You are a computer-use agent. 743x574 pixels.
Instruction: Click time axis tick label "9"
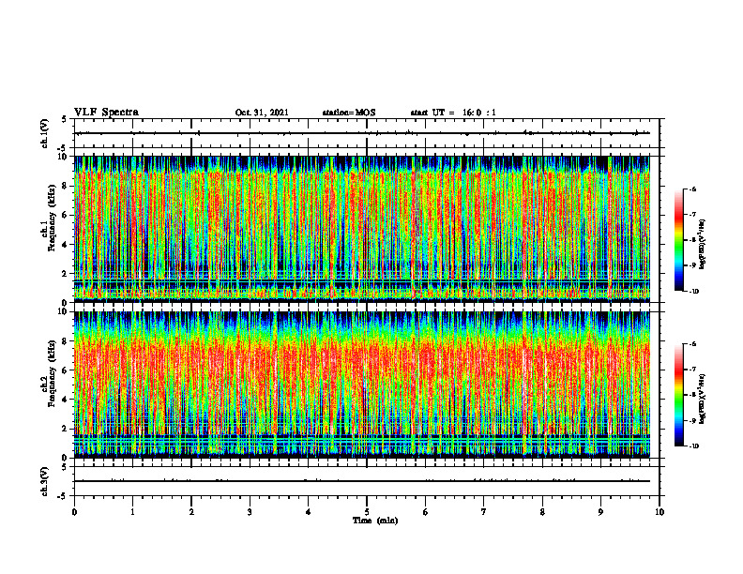(600, 512)
